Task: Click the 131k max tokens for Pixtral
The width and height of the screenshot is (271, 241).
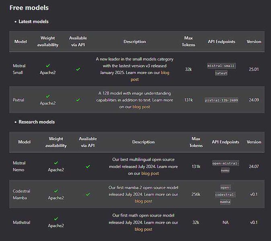Action: pos(189,100)
